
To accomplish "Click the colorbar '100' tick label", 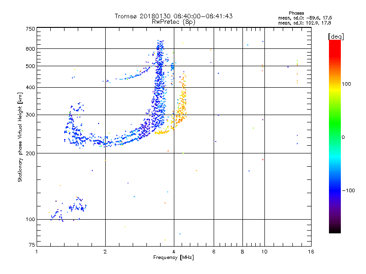I will click(x=346, y=84).
